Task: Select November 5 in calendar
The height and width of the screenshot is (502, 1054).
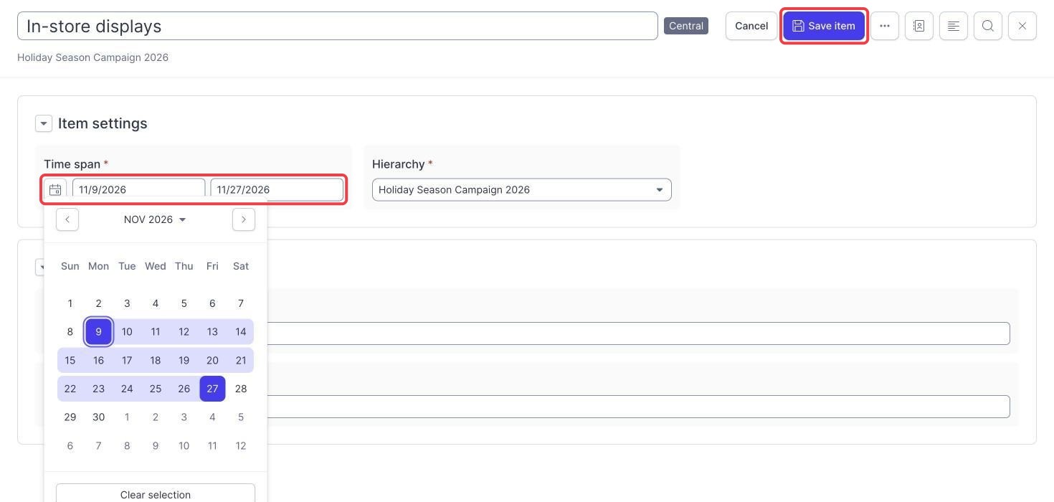Action: coord(184,303)
